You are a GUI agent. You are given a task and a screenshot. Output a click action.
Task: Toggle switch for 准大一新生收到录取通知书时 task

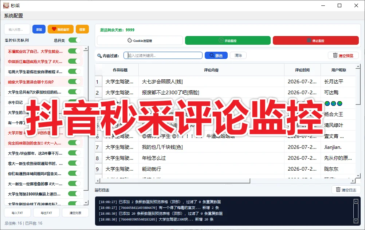(x=74, y=163)
